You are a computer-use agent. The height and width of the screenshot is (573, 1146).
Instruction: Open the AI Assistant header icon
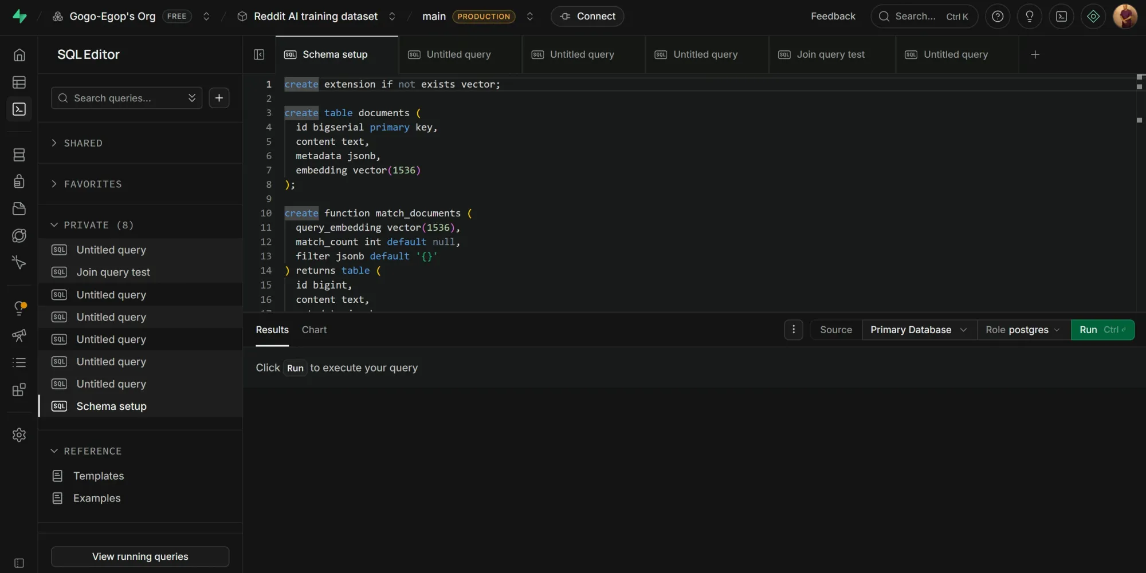tap(1093, 16)
